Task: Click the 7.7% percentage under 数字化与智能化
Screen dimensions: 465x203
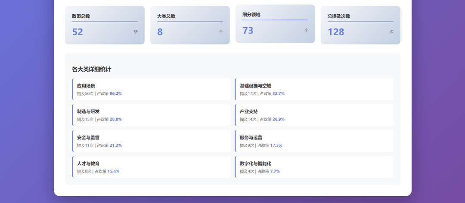Action: tap(275, 171)
